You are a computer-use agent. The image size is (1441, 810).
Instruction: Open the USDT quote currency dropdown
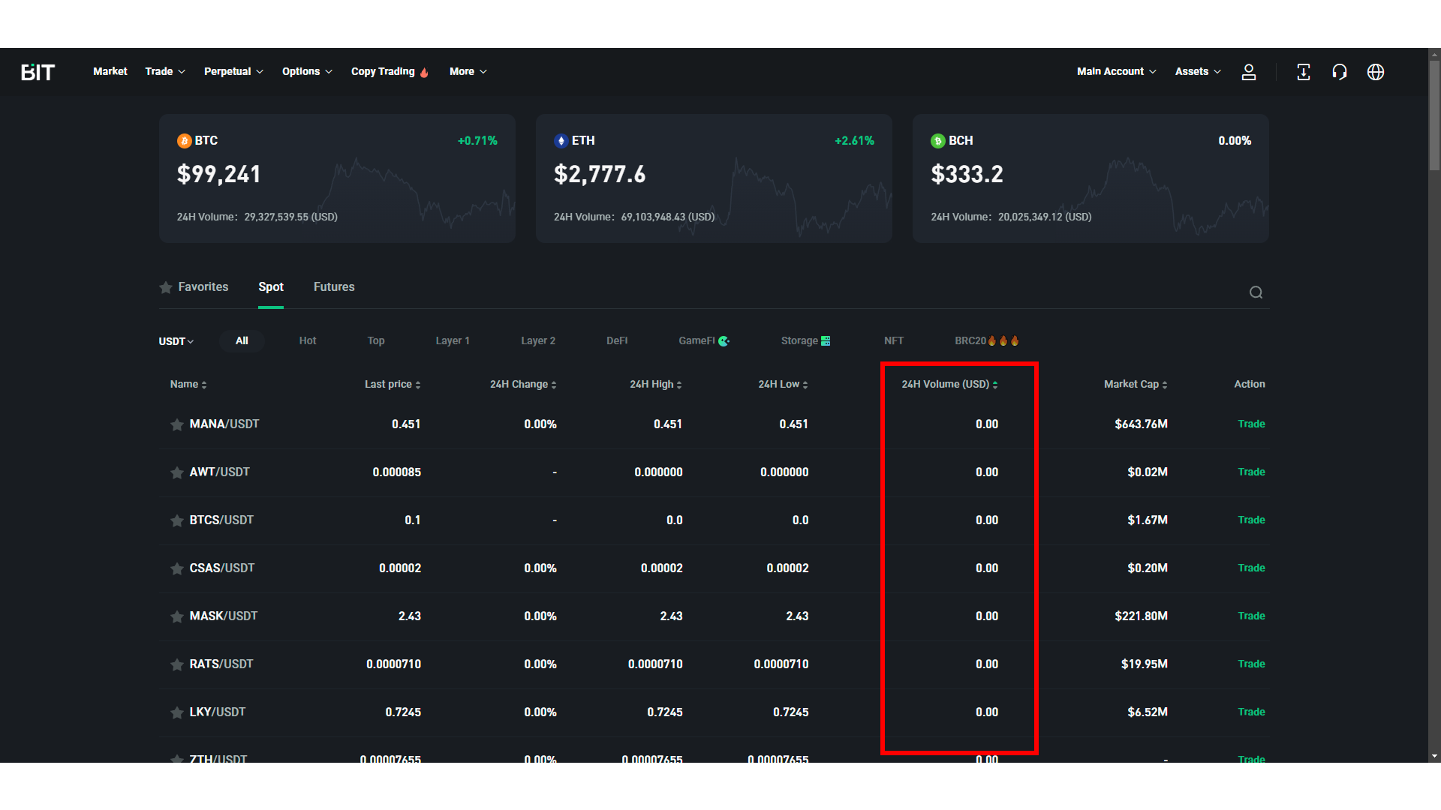[x=176, y=341]
